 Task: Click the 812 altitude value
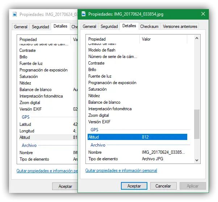(145, 137)
